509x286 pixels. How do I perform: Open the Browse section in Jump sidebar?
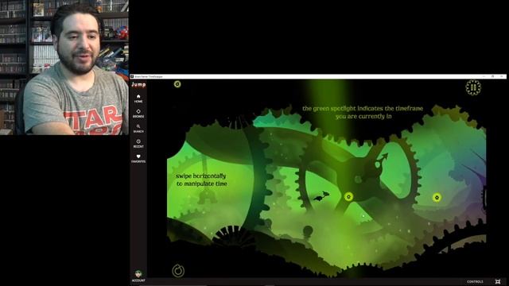click(x=138, y=114)
